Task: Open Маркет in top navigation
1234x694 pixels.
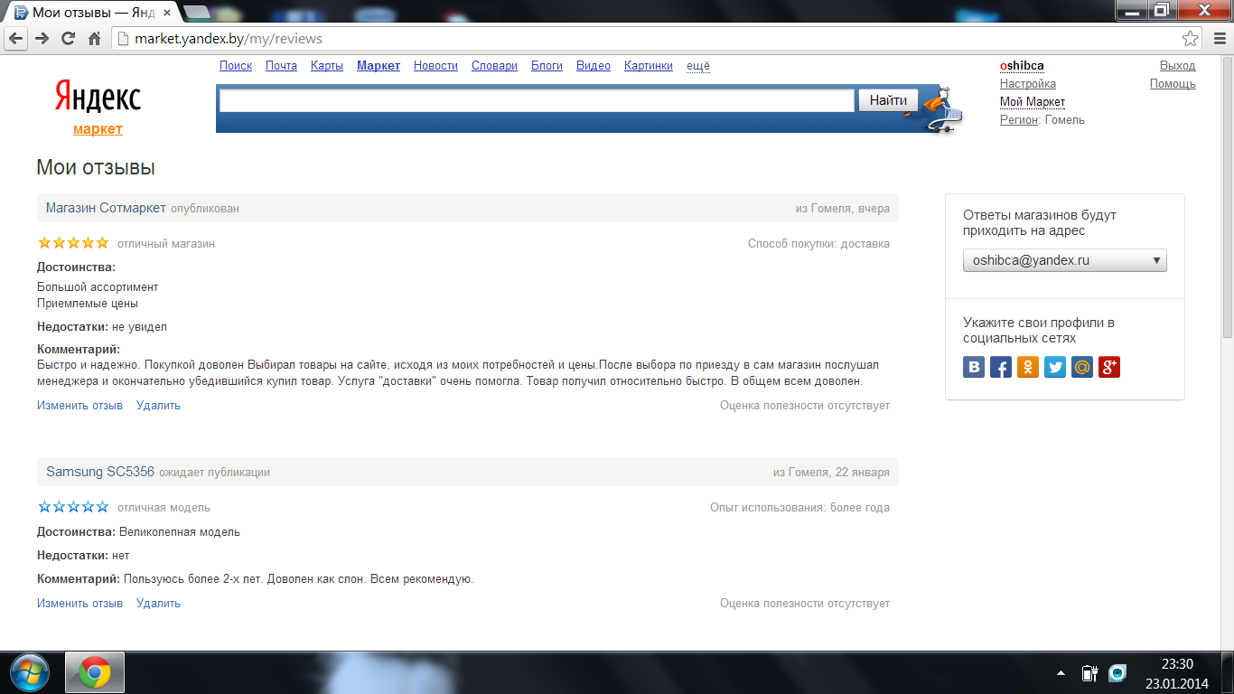Action: coord(379,66)
